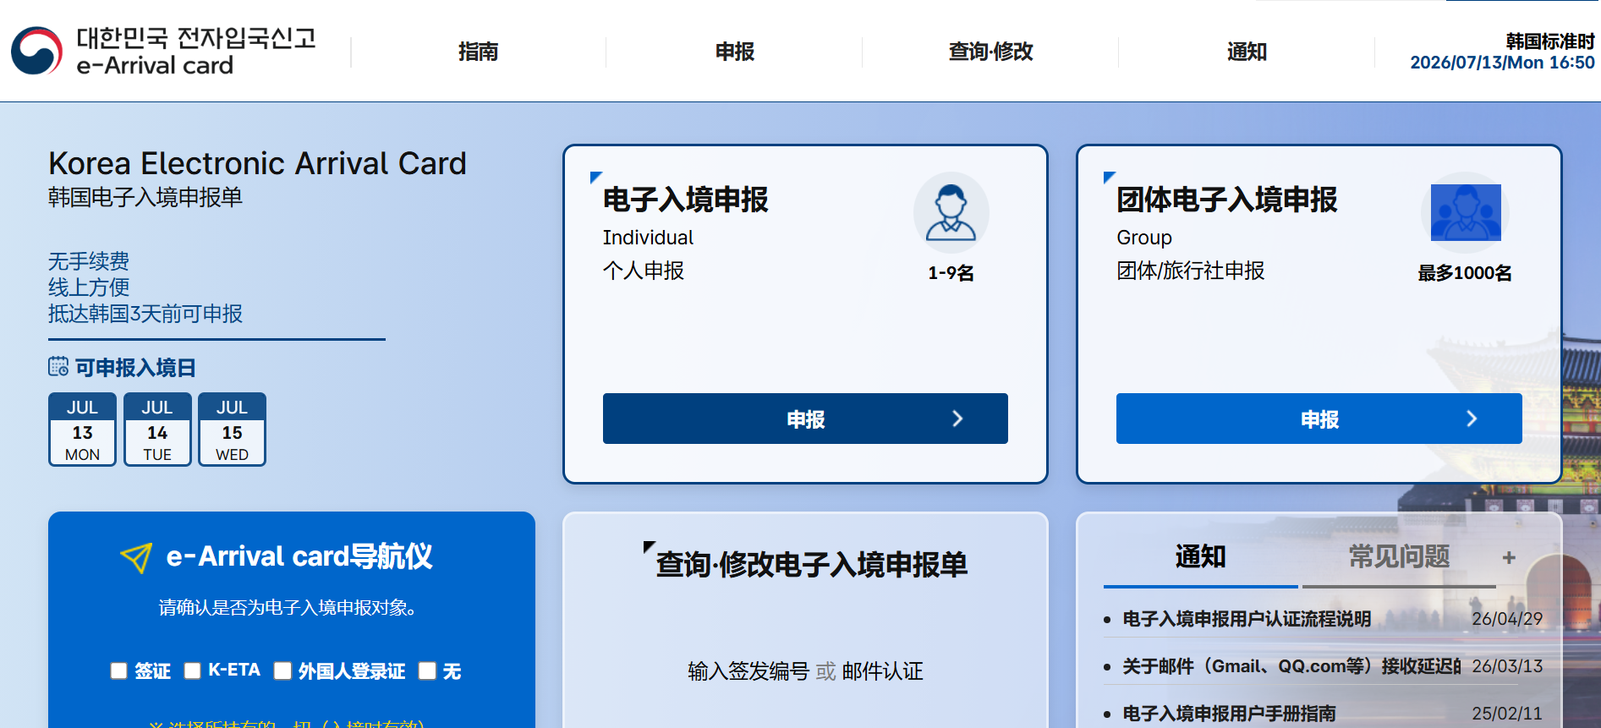The image size is (1601, 728).
Task: Click the arrow on the group 申报 button
Action: [x=1472, y=419]
